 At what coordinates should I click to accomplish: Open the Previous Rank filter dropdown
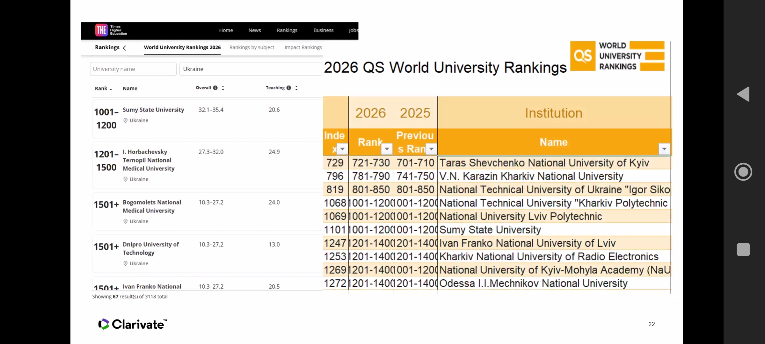[431, 149]
